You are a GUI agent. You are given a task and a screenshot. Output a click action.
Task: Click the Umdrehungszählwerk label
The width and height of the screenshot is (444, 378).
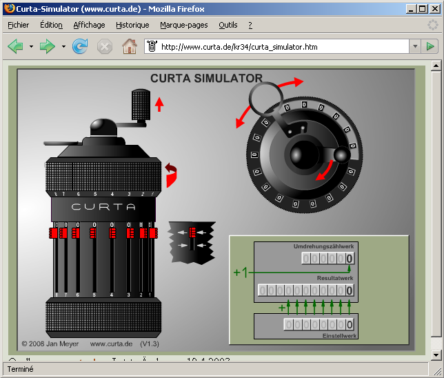tap(323, 246)
